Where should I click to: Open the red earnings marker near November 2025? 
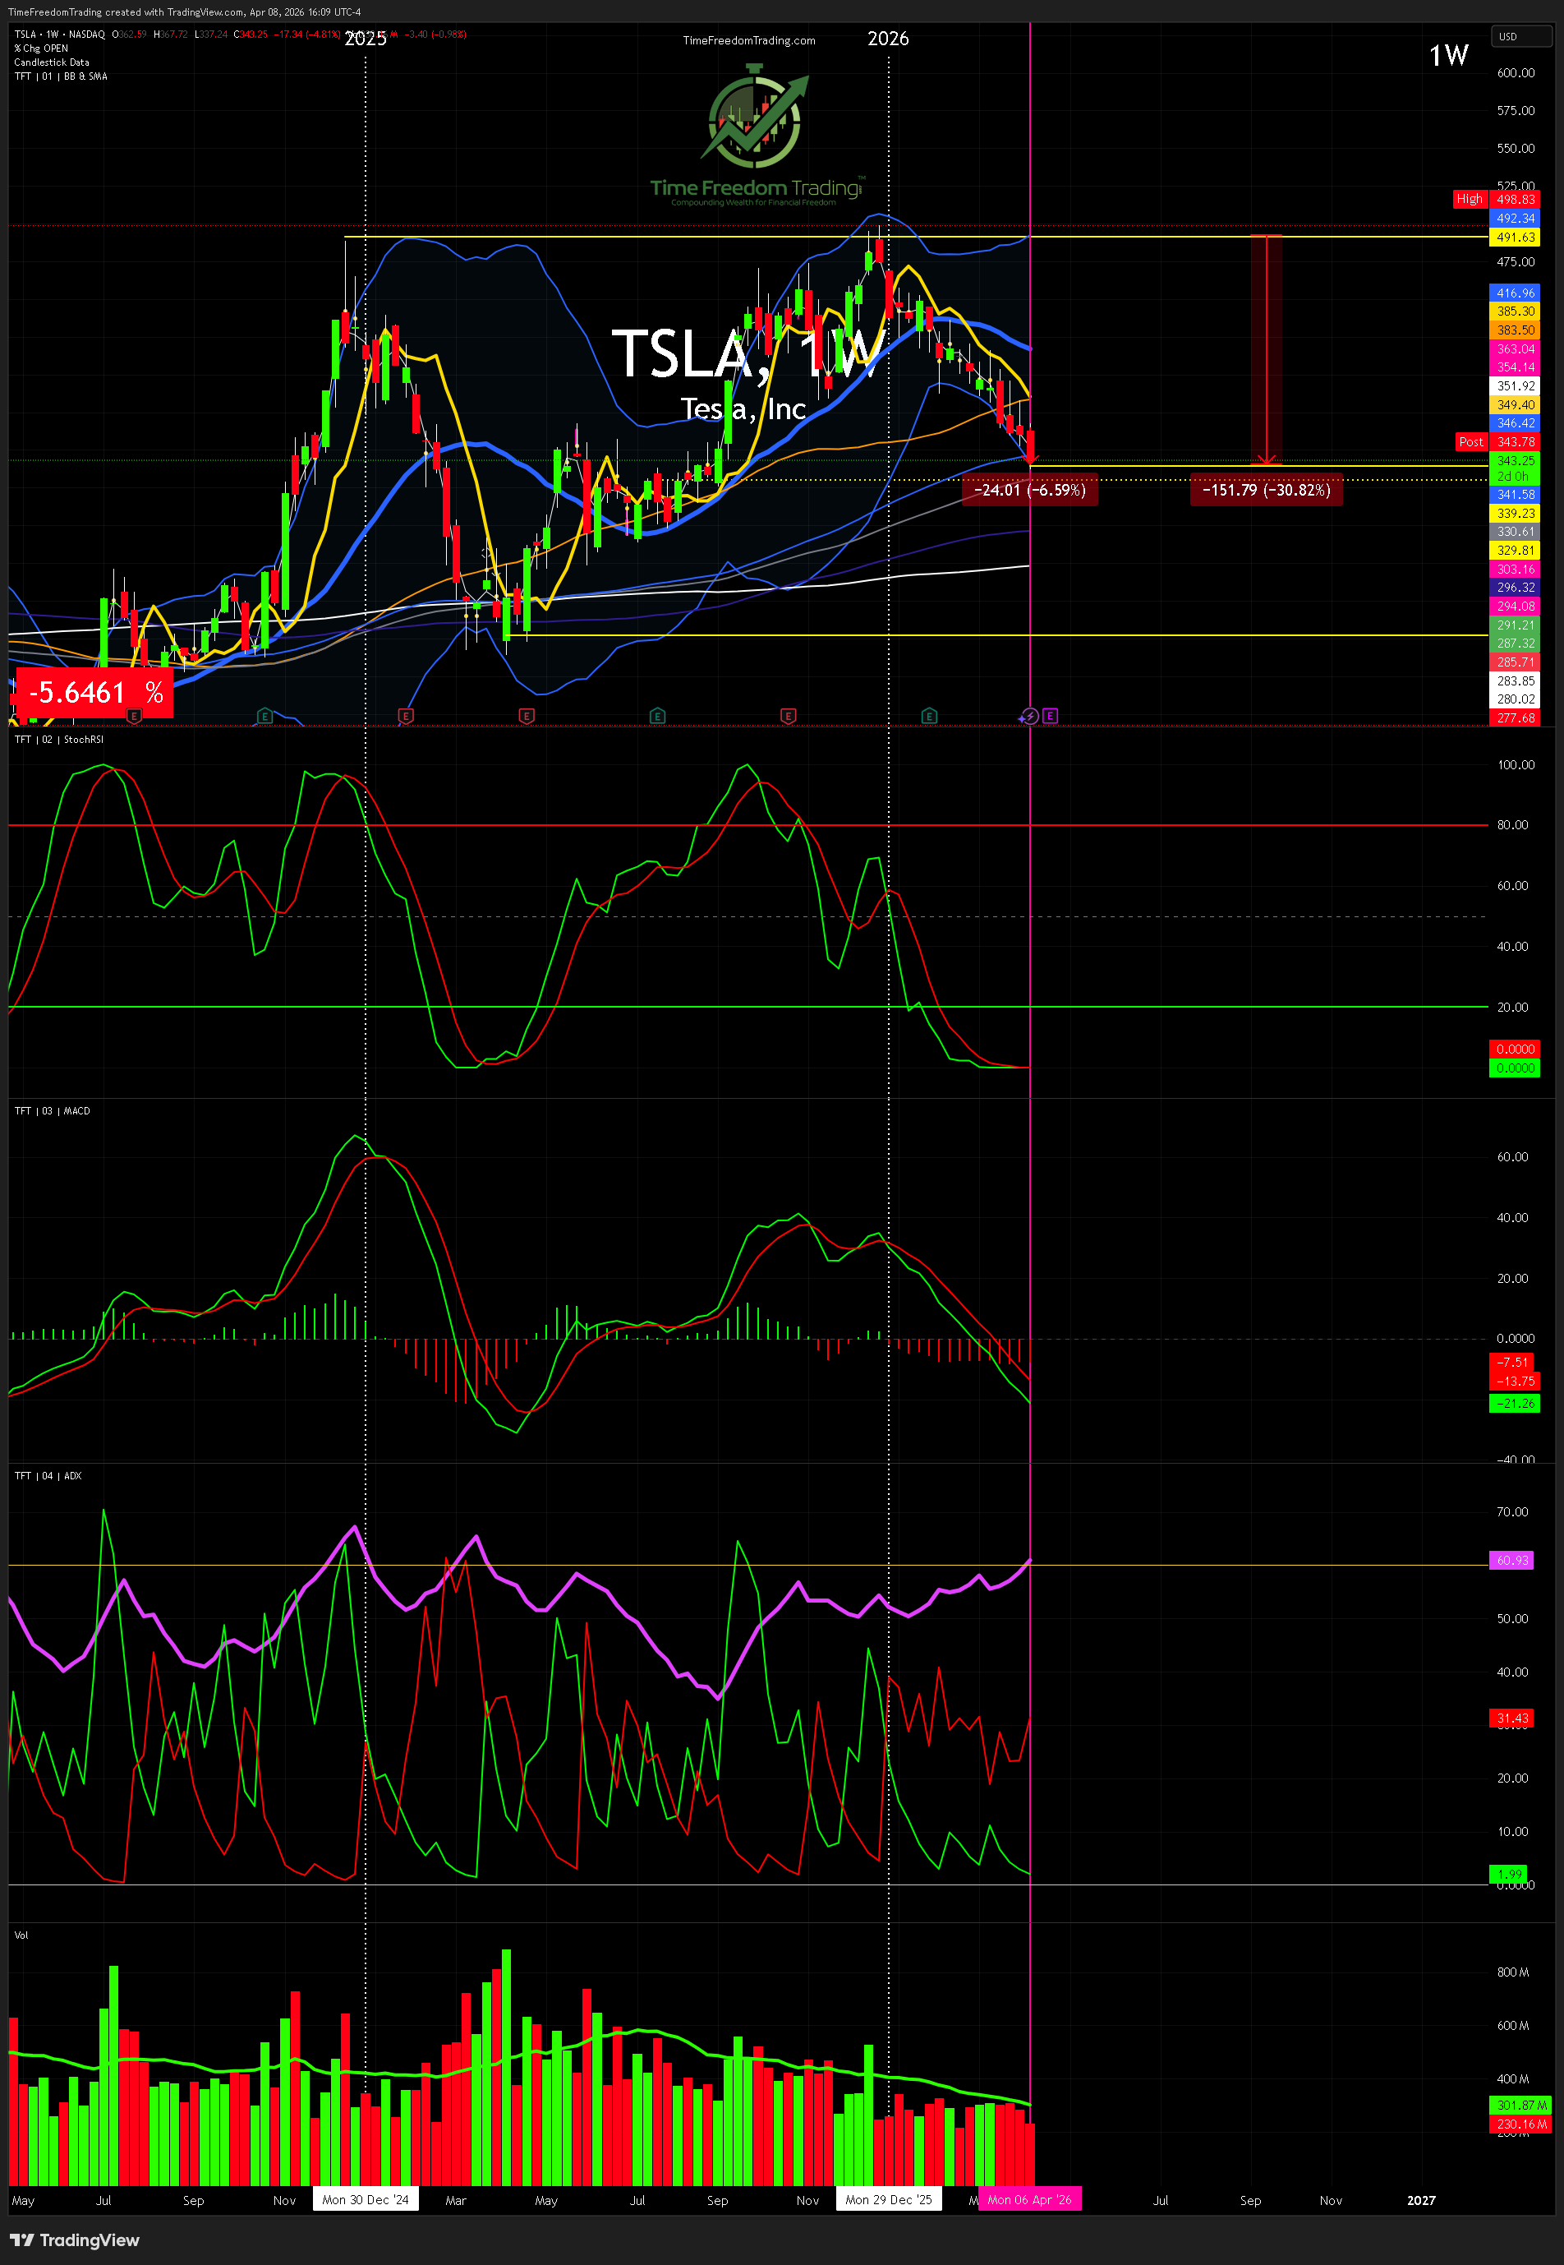click(788, 717)
